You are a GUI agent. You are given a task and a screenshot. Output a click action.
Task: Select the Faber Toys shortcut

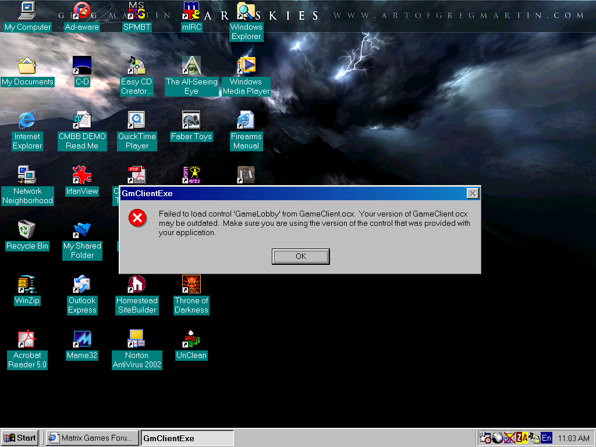point(191,126)
